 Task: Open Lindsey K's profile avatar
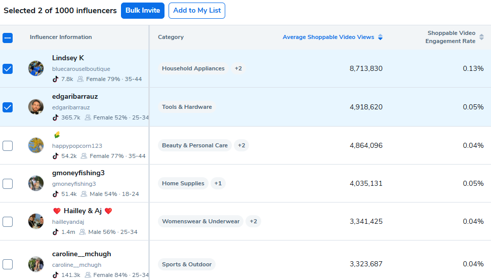coord(36,68)
